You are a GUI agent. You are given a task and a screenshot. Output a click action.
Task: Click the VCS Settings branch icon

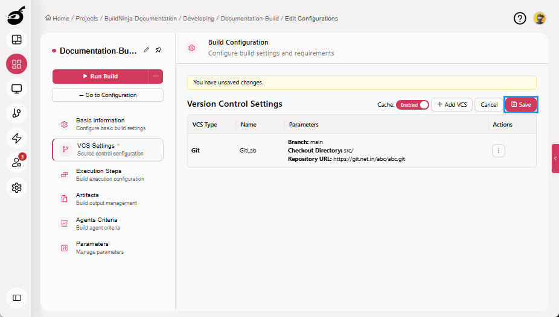[65, 149]
